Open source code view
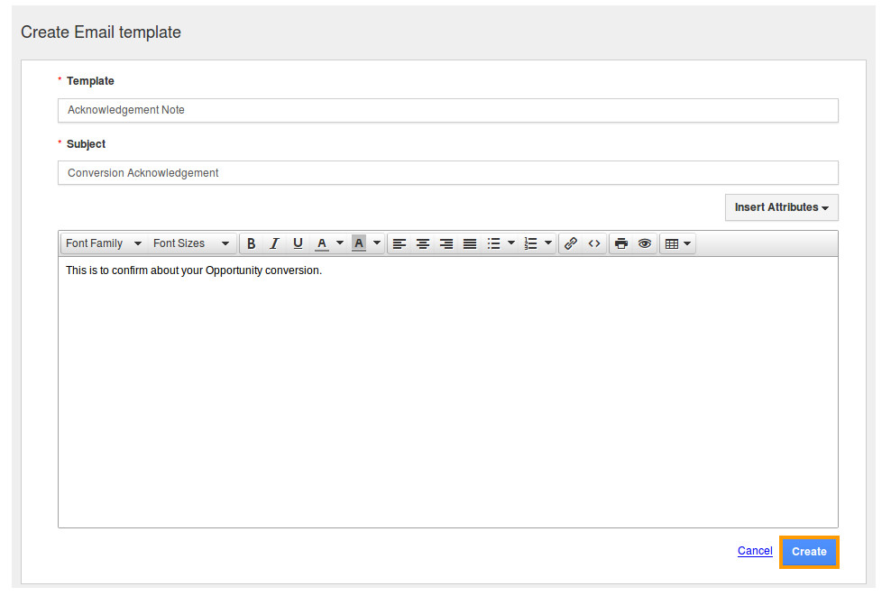The image size is (891, 605). (x=594, y=243)
